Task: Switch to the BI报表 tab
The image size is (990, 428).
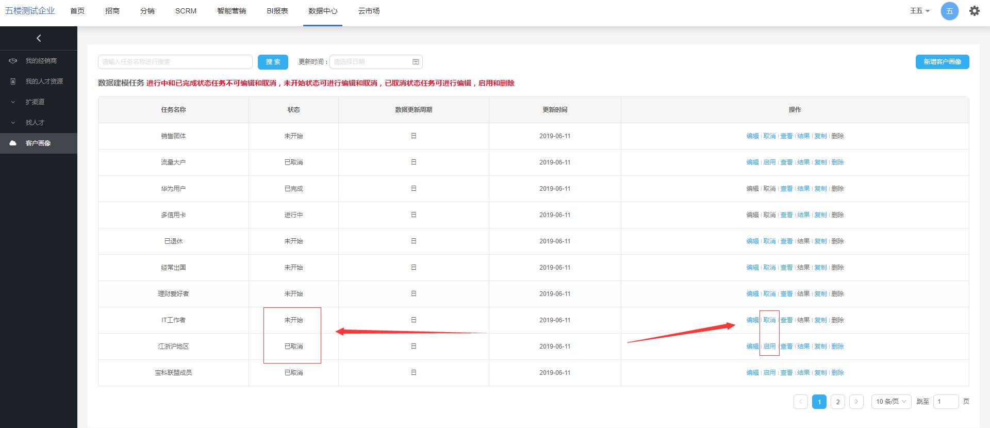Action: point(277,11)
